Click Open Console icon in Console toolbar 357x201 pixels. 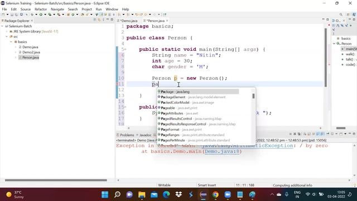tap(341, 134)
